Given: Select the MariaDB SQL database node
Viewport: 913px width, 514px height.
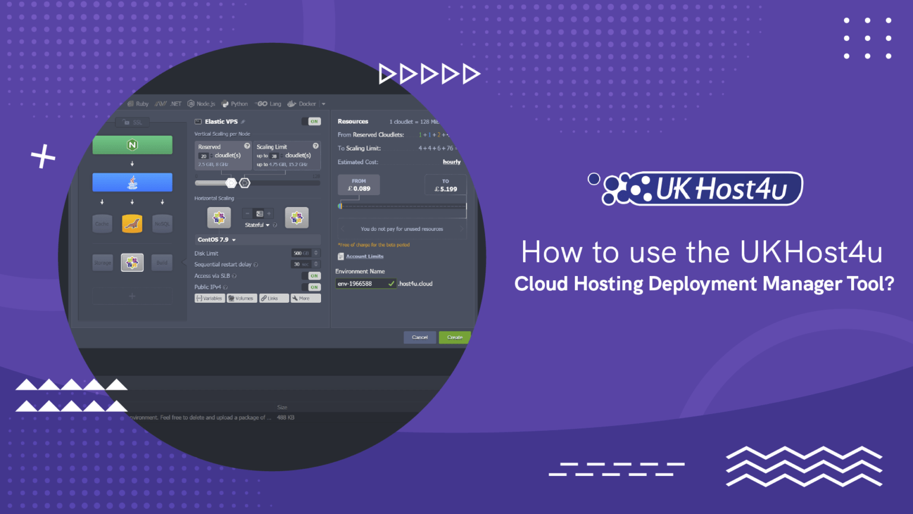Looking at the screenshot, I should click(132, 224).
